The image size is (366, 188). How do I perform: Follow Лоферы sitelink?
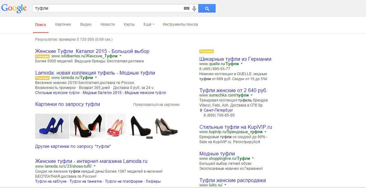click(x=153, y=181)
